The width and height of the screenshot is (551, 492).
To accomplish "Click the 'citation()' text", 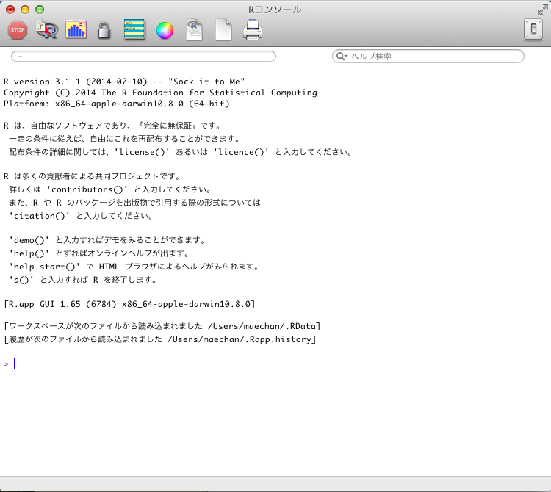I will tap(40, 216).
